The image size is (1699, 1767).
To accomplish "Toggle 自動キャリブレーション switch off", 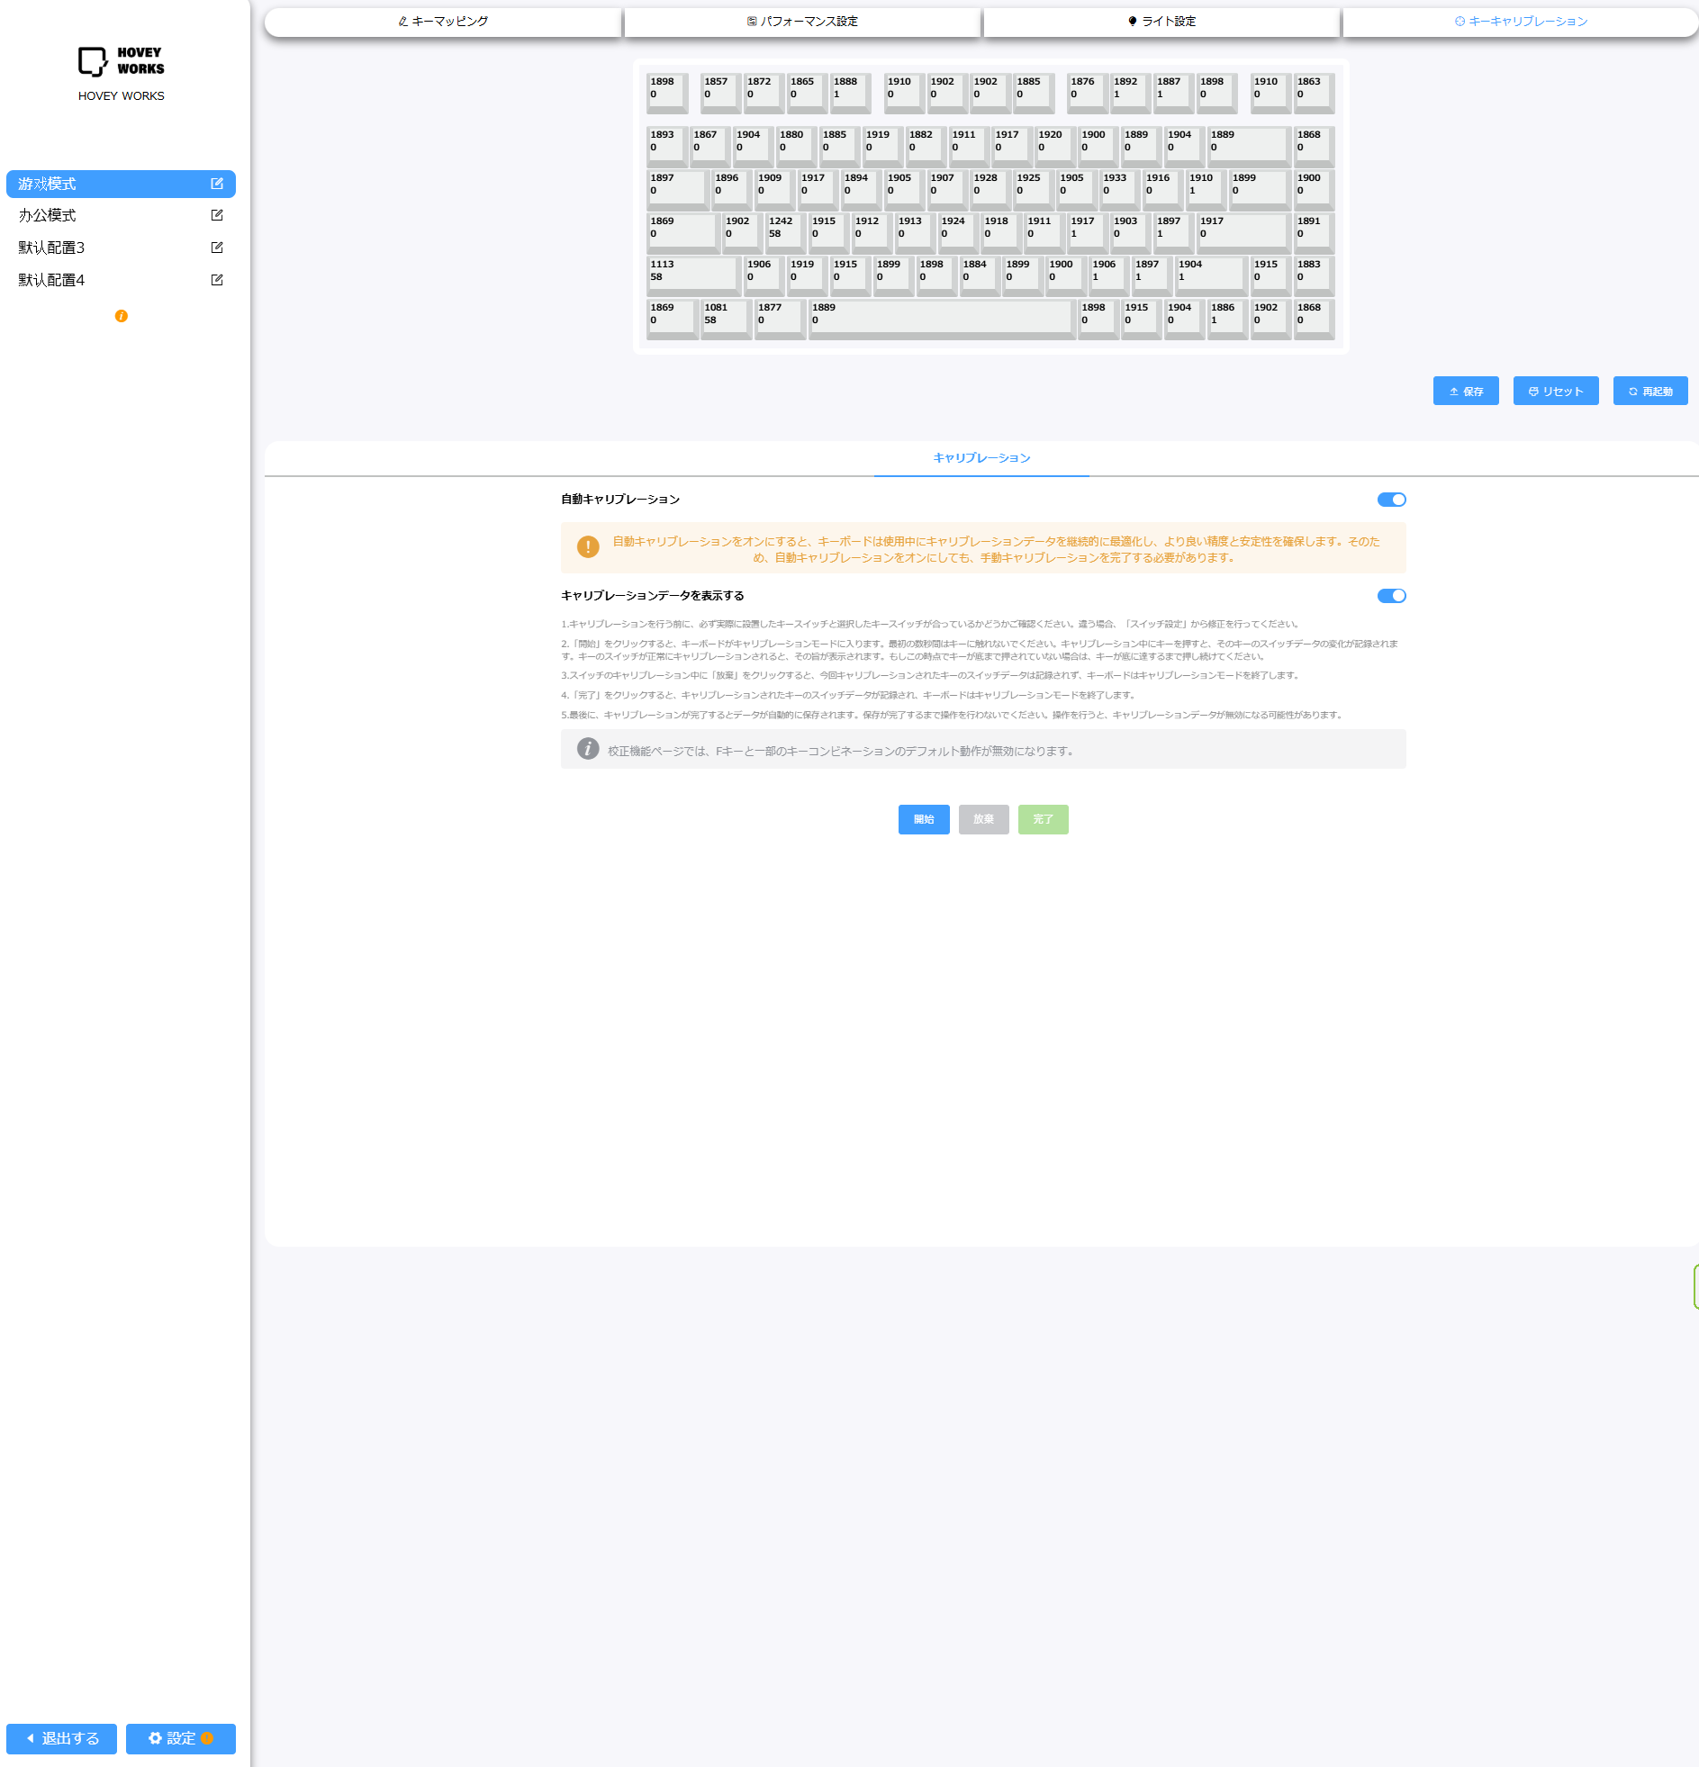I will (x=1390, y=500).
